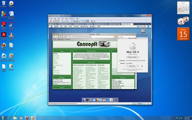Open iCal from the Mac dock
The image size is (192, 120).
click(104, 100)
